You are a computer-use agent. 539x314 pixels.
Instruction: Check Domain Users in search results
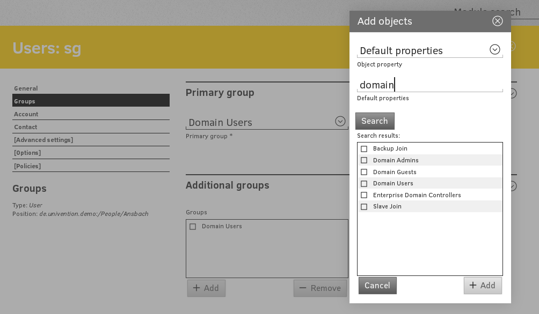click(x=364, y=183)
